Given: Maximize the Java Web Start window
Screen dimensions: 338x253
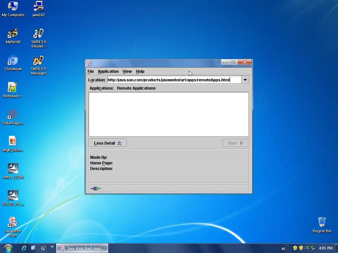Looking at the screenshot, I should (233, 62).
